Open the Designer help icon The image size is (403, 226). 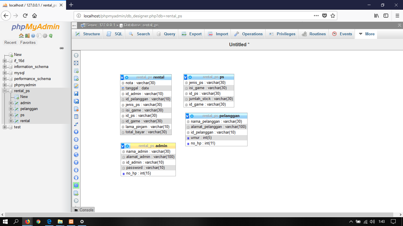coord(76,147)
